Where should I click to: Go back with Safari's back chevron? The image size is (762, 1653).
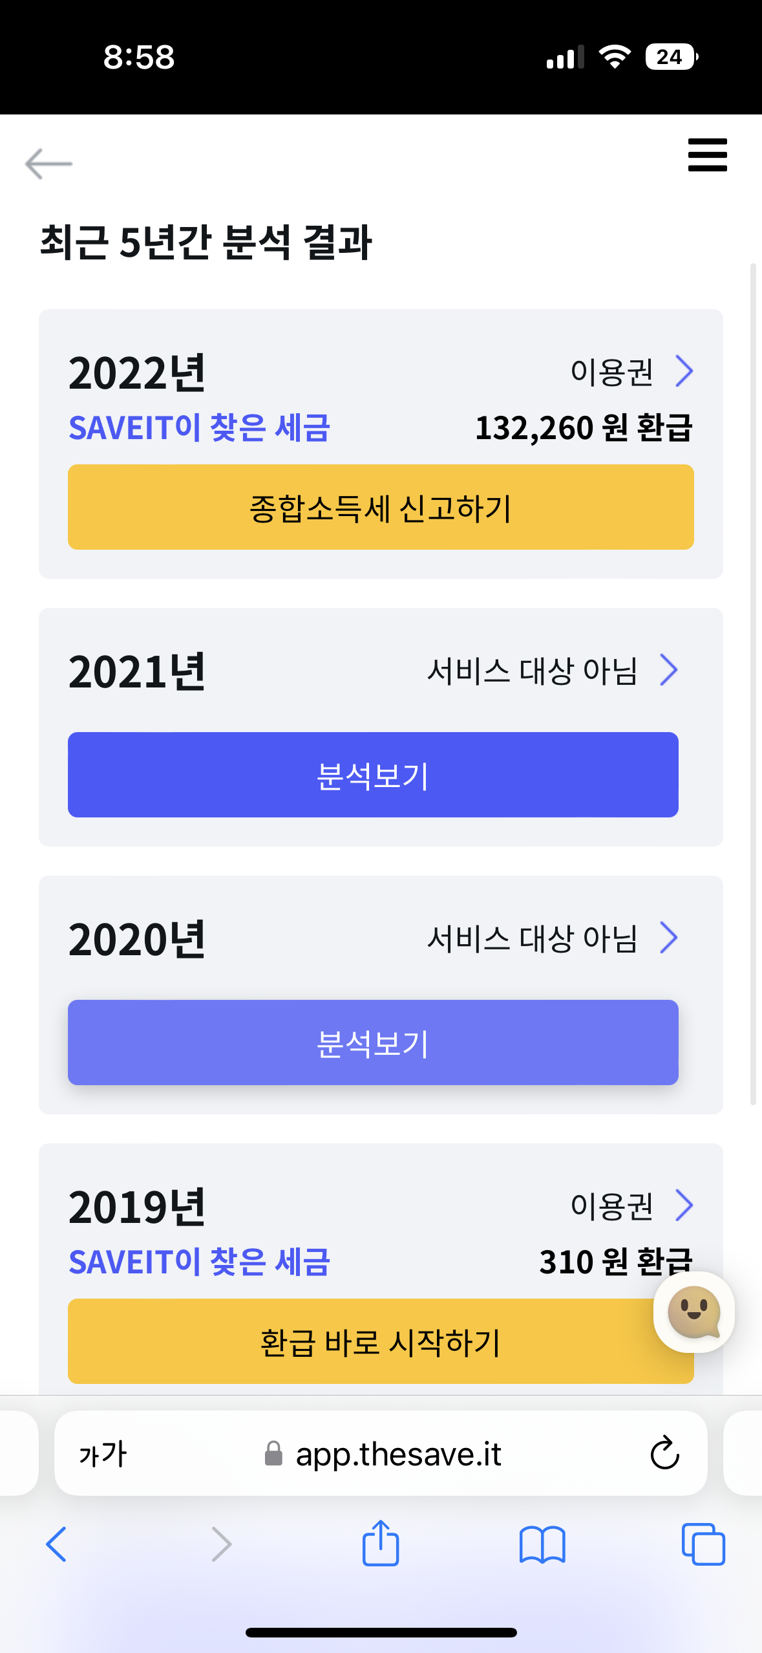[x=57, y=1544]
